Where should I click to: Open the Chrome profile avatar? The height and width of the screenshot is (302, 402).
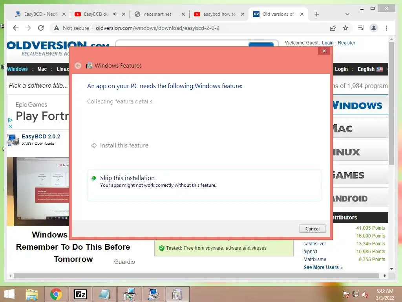pyautogui.click(x=374, y=28)
